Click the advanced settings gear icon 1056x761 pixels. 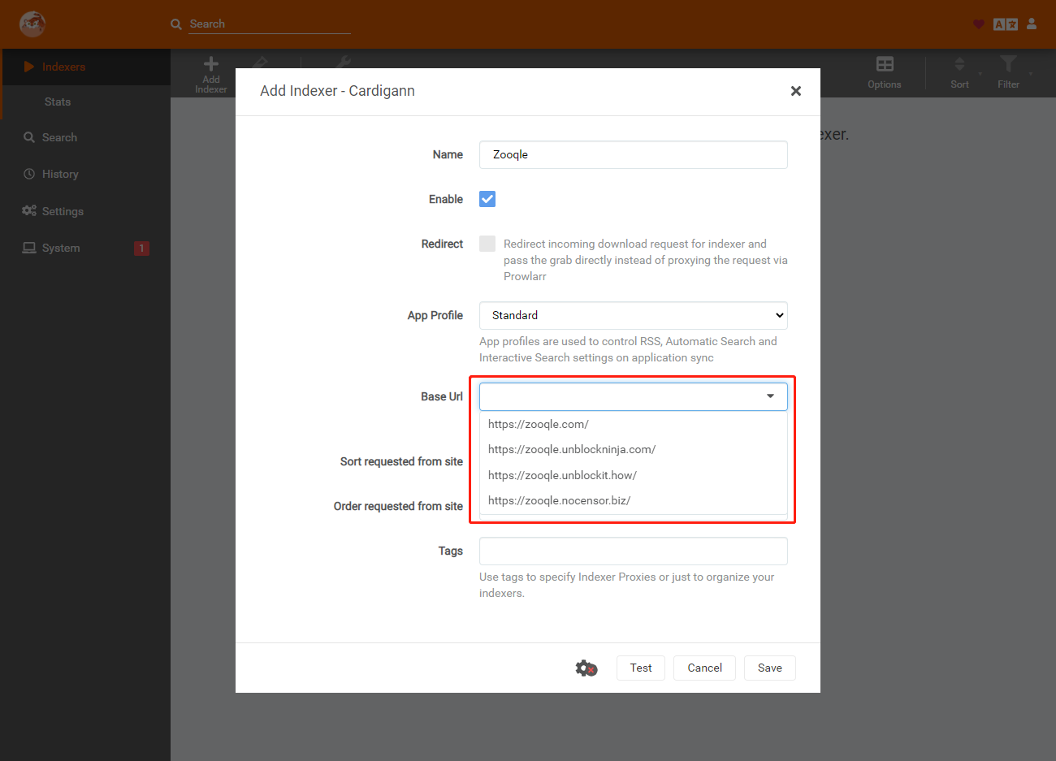click(x=586, y=668)
